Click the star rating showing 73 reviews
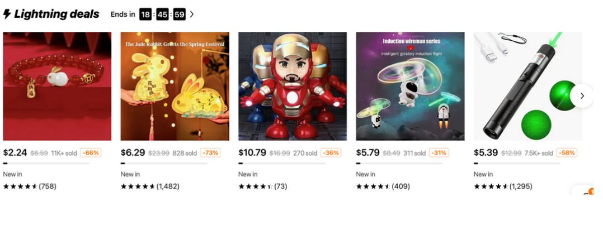603x225 pixels. [263, 186]
